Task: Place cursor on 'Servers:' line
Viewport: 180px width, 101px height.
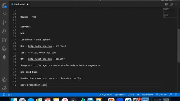Action: click(x=26, y=27)
